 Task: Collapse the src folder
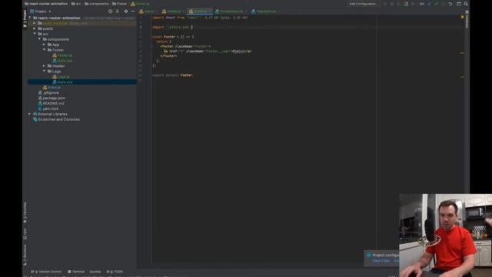[x=35, y=34]
